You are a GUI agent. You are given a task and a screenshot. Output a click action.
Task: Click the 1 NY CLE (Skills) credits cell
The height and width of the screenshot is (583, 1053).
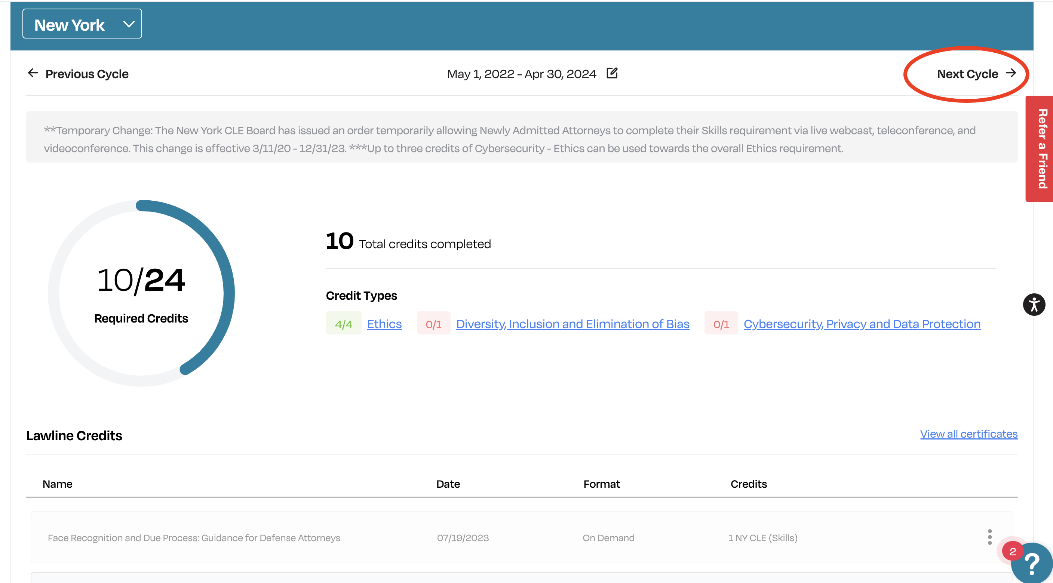point(763,538)
